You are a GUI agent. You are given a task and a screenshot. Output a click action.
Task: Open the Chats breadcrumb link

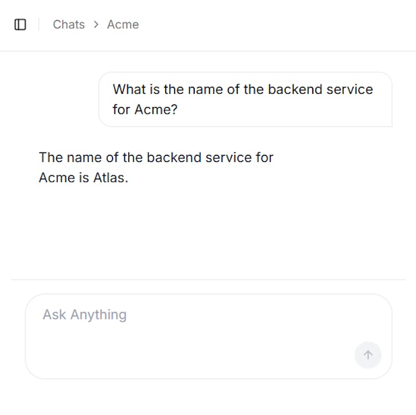tap(69, 24)
